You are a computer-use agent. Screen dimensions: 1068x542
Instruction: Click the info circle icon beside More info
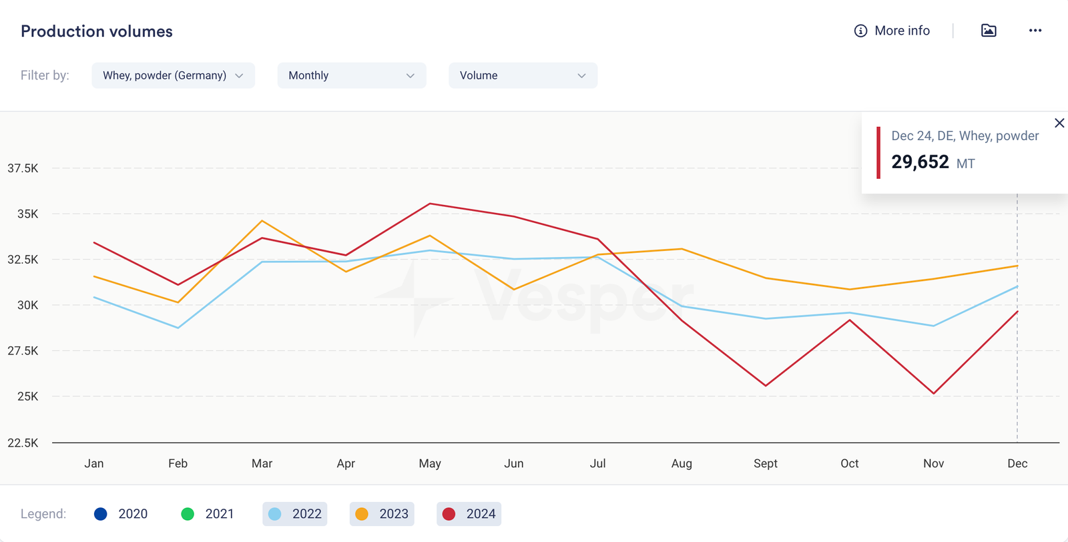pos(860,31)
